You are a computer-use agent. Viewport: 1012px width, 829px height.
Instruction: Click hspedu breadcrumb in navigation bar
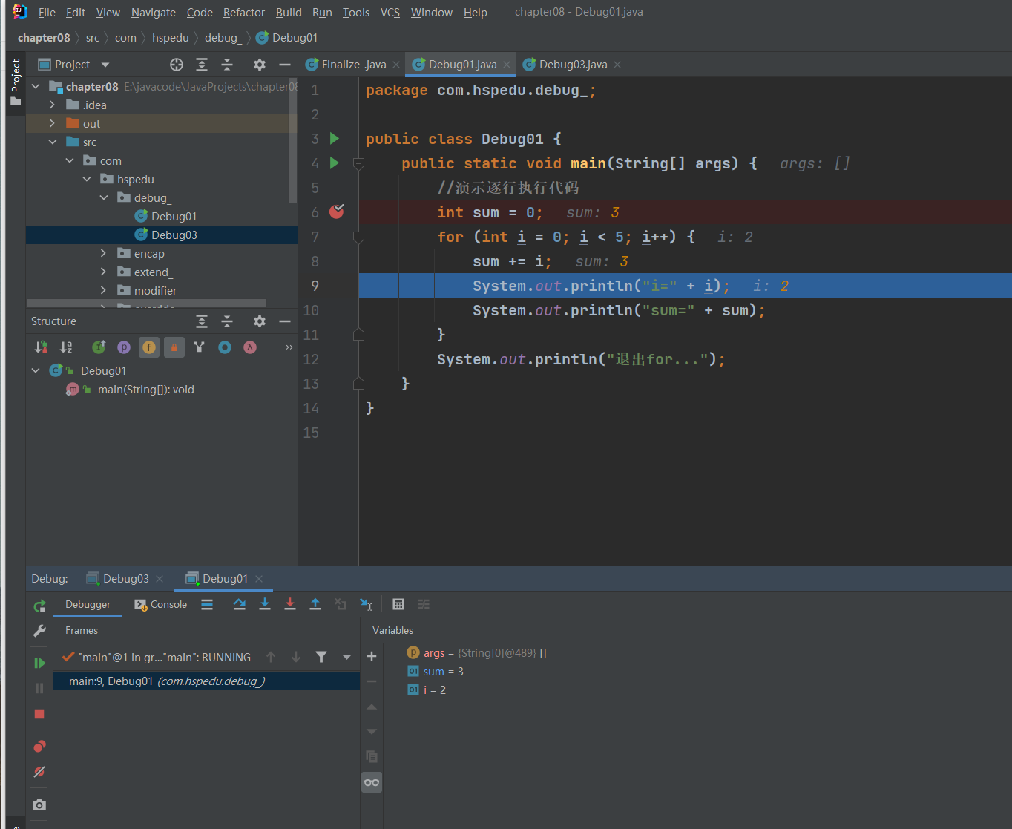click(x=170, y=37)
